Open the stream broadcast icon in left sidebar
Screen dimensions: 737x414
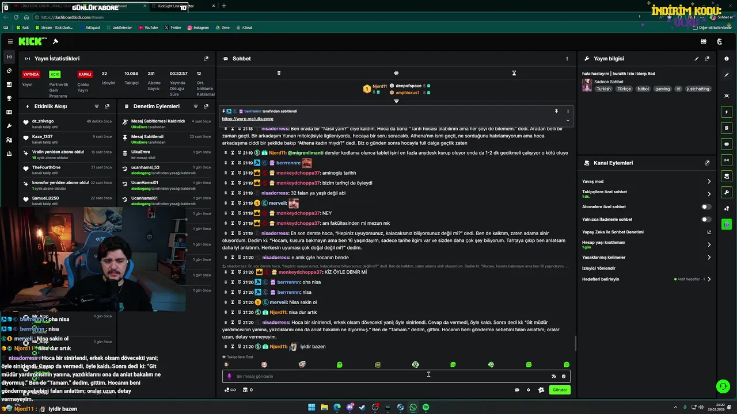click(x=9, y=57)
